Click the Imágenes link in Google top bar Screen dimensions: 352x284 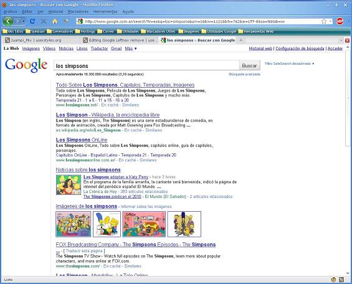pos(31,49)
